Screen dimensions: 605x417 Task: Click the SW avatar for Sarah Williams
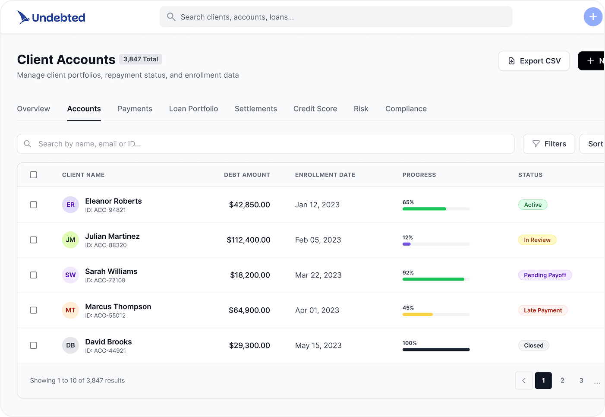70,275
